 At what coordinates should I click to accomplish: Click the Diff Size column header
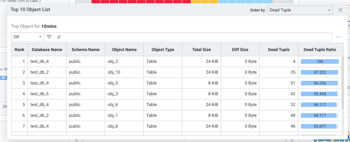point(240,50)
